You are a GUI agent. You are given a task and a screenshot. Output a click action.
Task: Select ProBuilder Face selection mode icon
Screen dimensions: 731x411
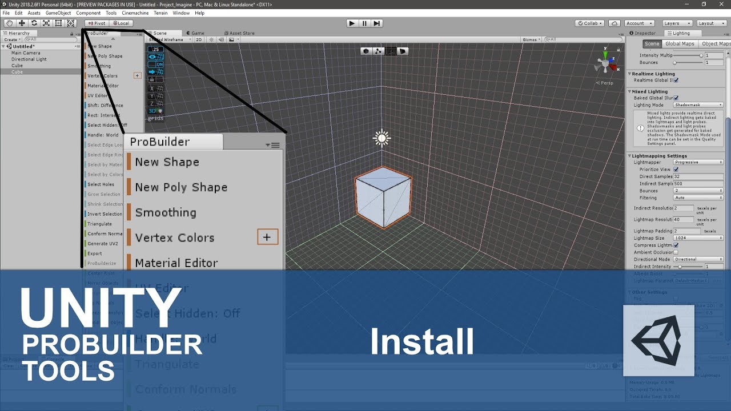[403, 51]
